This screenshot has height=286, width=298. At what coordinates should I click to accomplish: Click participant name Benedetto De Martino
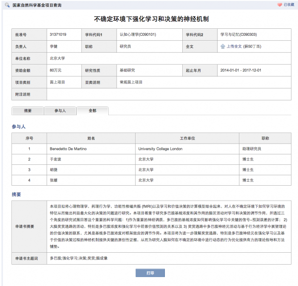pyautogui.click(x=68, y=149)
